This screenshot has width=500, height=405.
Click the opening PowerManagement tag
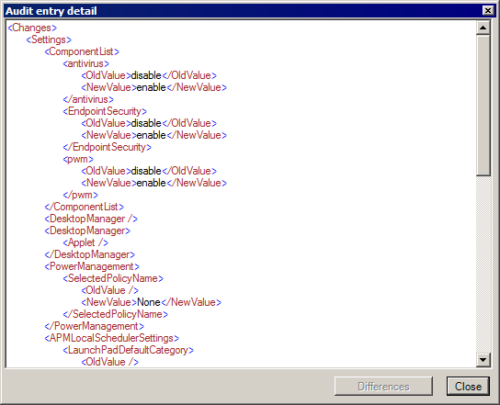pos(92,266)
